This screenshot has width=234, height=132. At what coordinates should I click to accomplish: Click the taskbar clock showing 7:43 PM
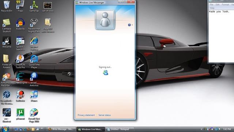(x=227, y=129)
